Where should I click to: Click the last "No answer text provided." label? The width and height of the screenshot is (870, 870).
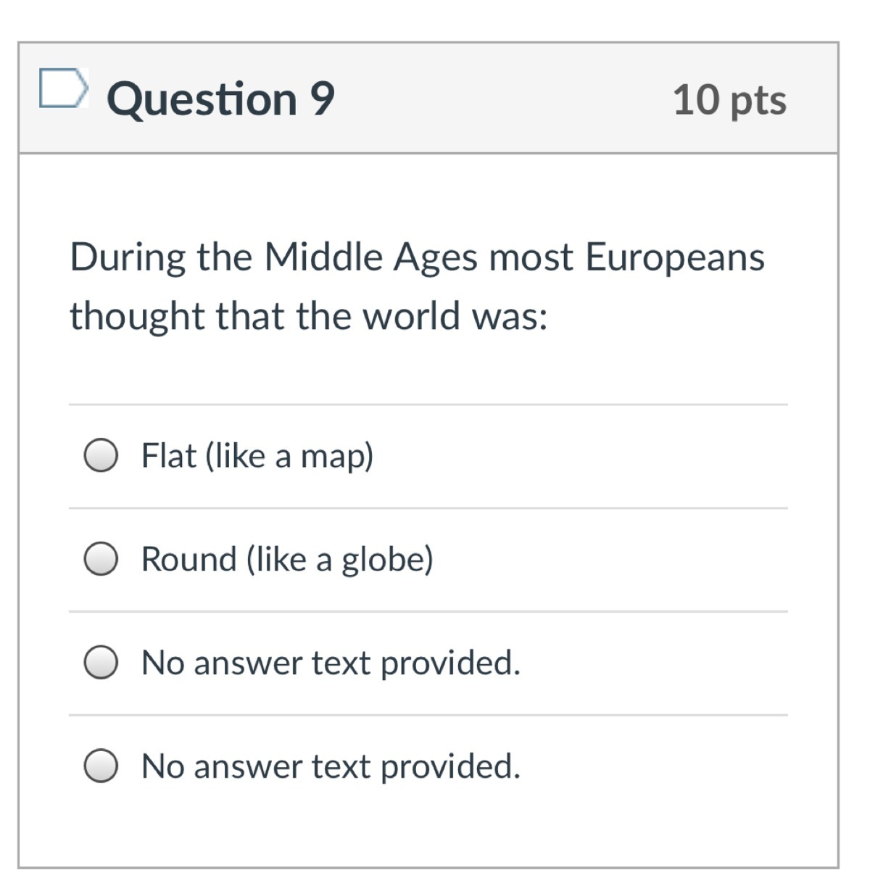click(x=331, y=766)
